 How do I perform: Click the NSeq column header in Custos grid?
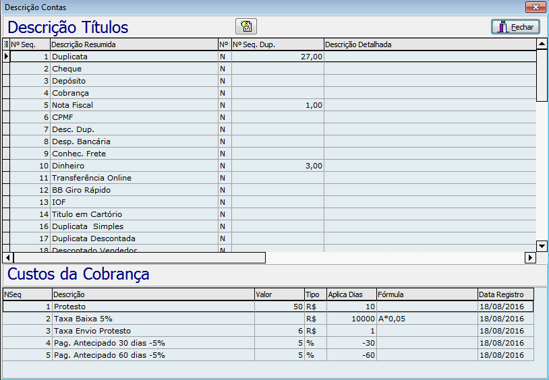point(28,294)
